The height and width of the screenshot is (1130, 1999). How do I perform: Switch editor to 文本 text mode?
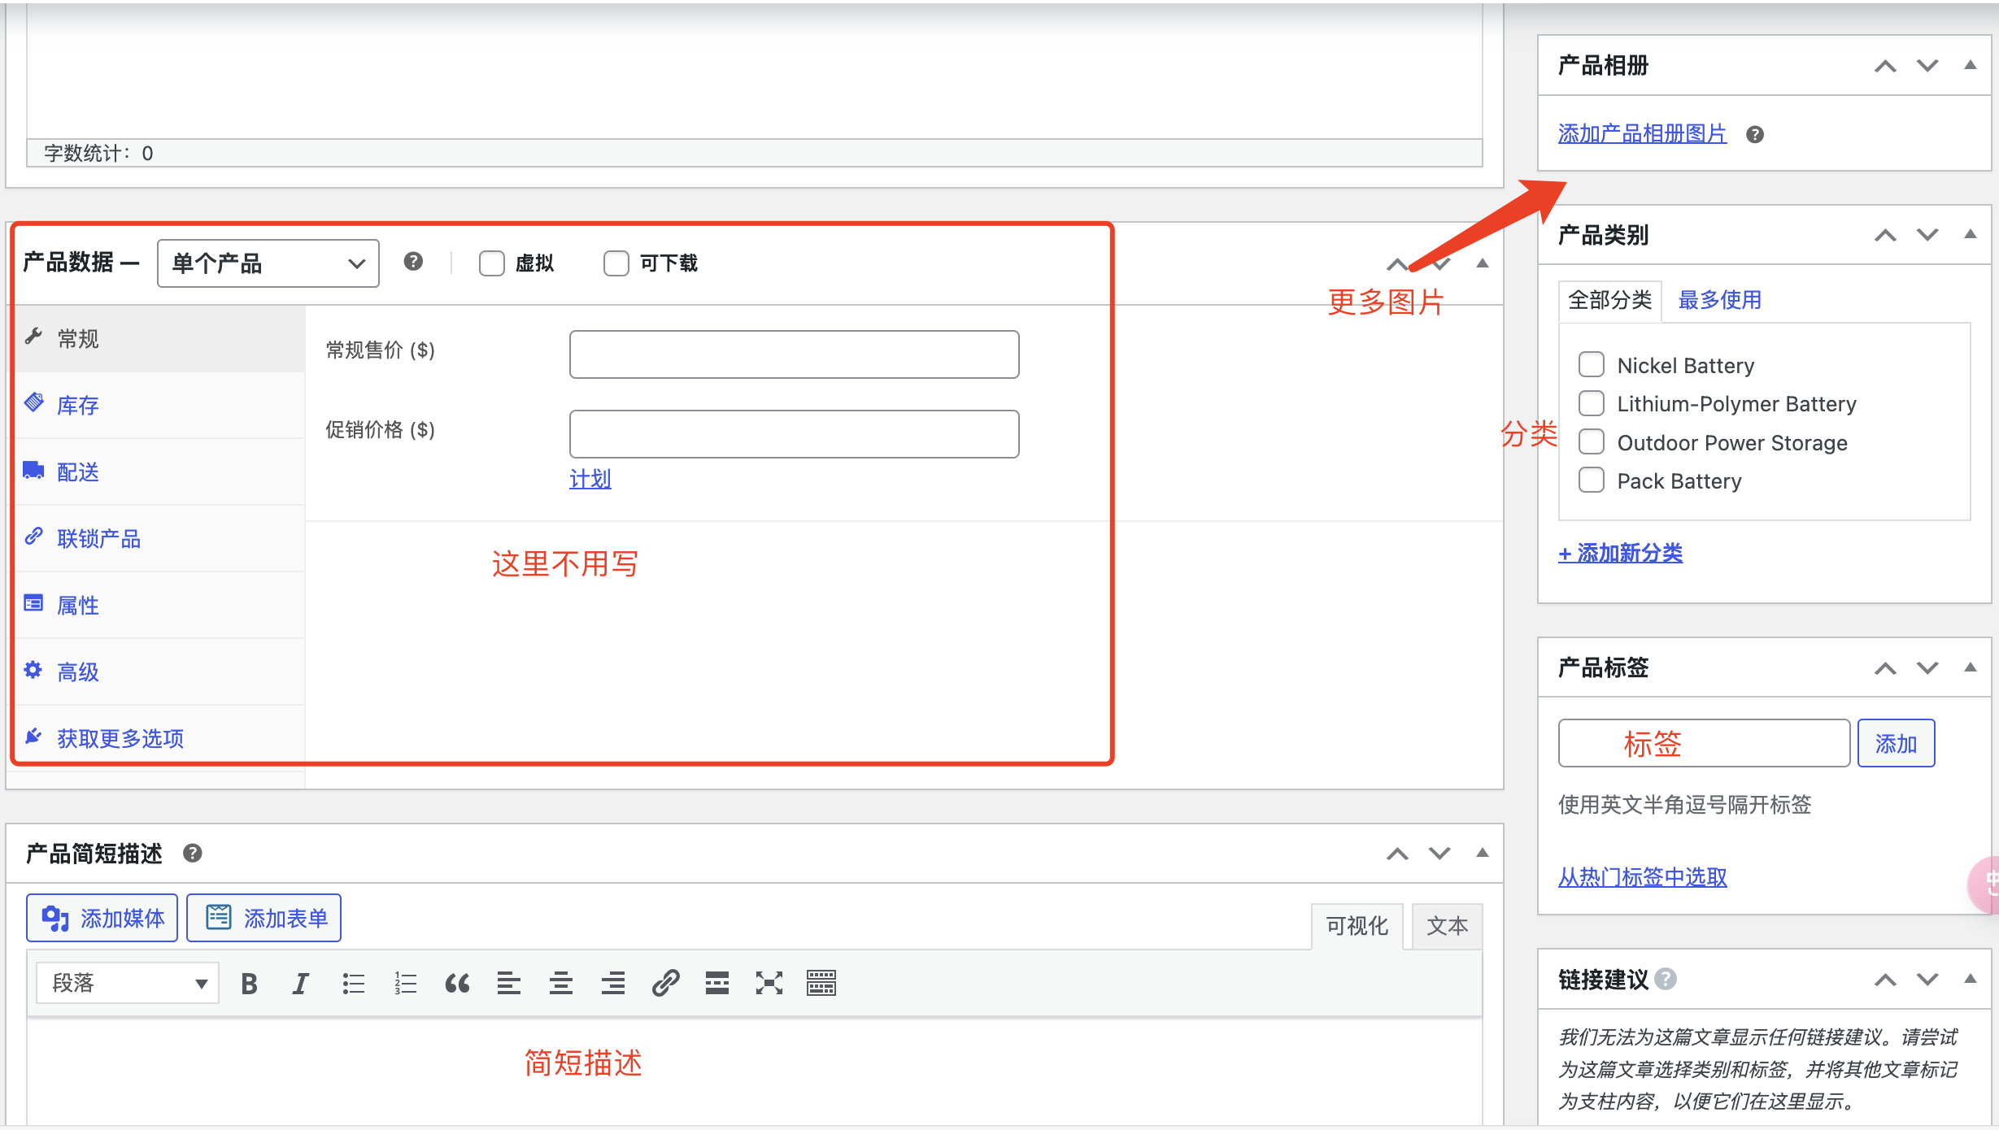click(x=1448, y=926)
